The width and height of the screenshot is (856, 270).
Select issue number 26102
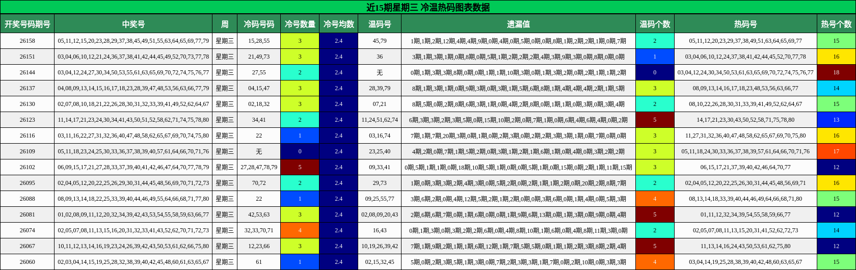click(28, 167)
